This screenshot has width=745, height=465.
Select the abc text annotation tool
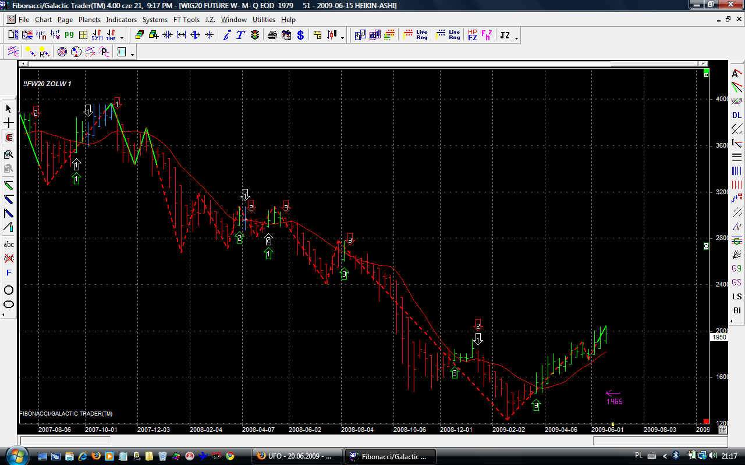pos(9,244)
